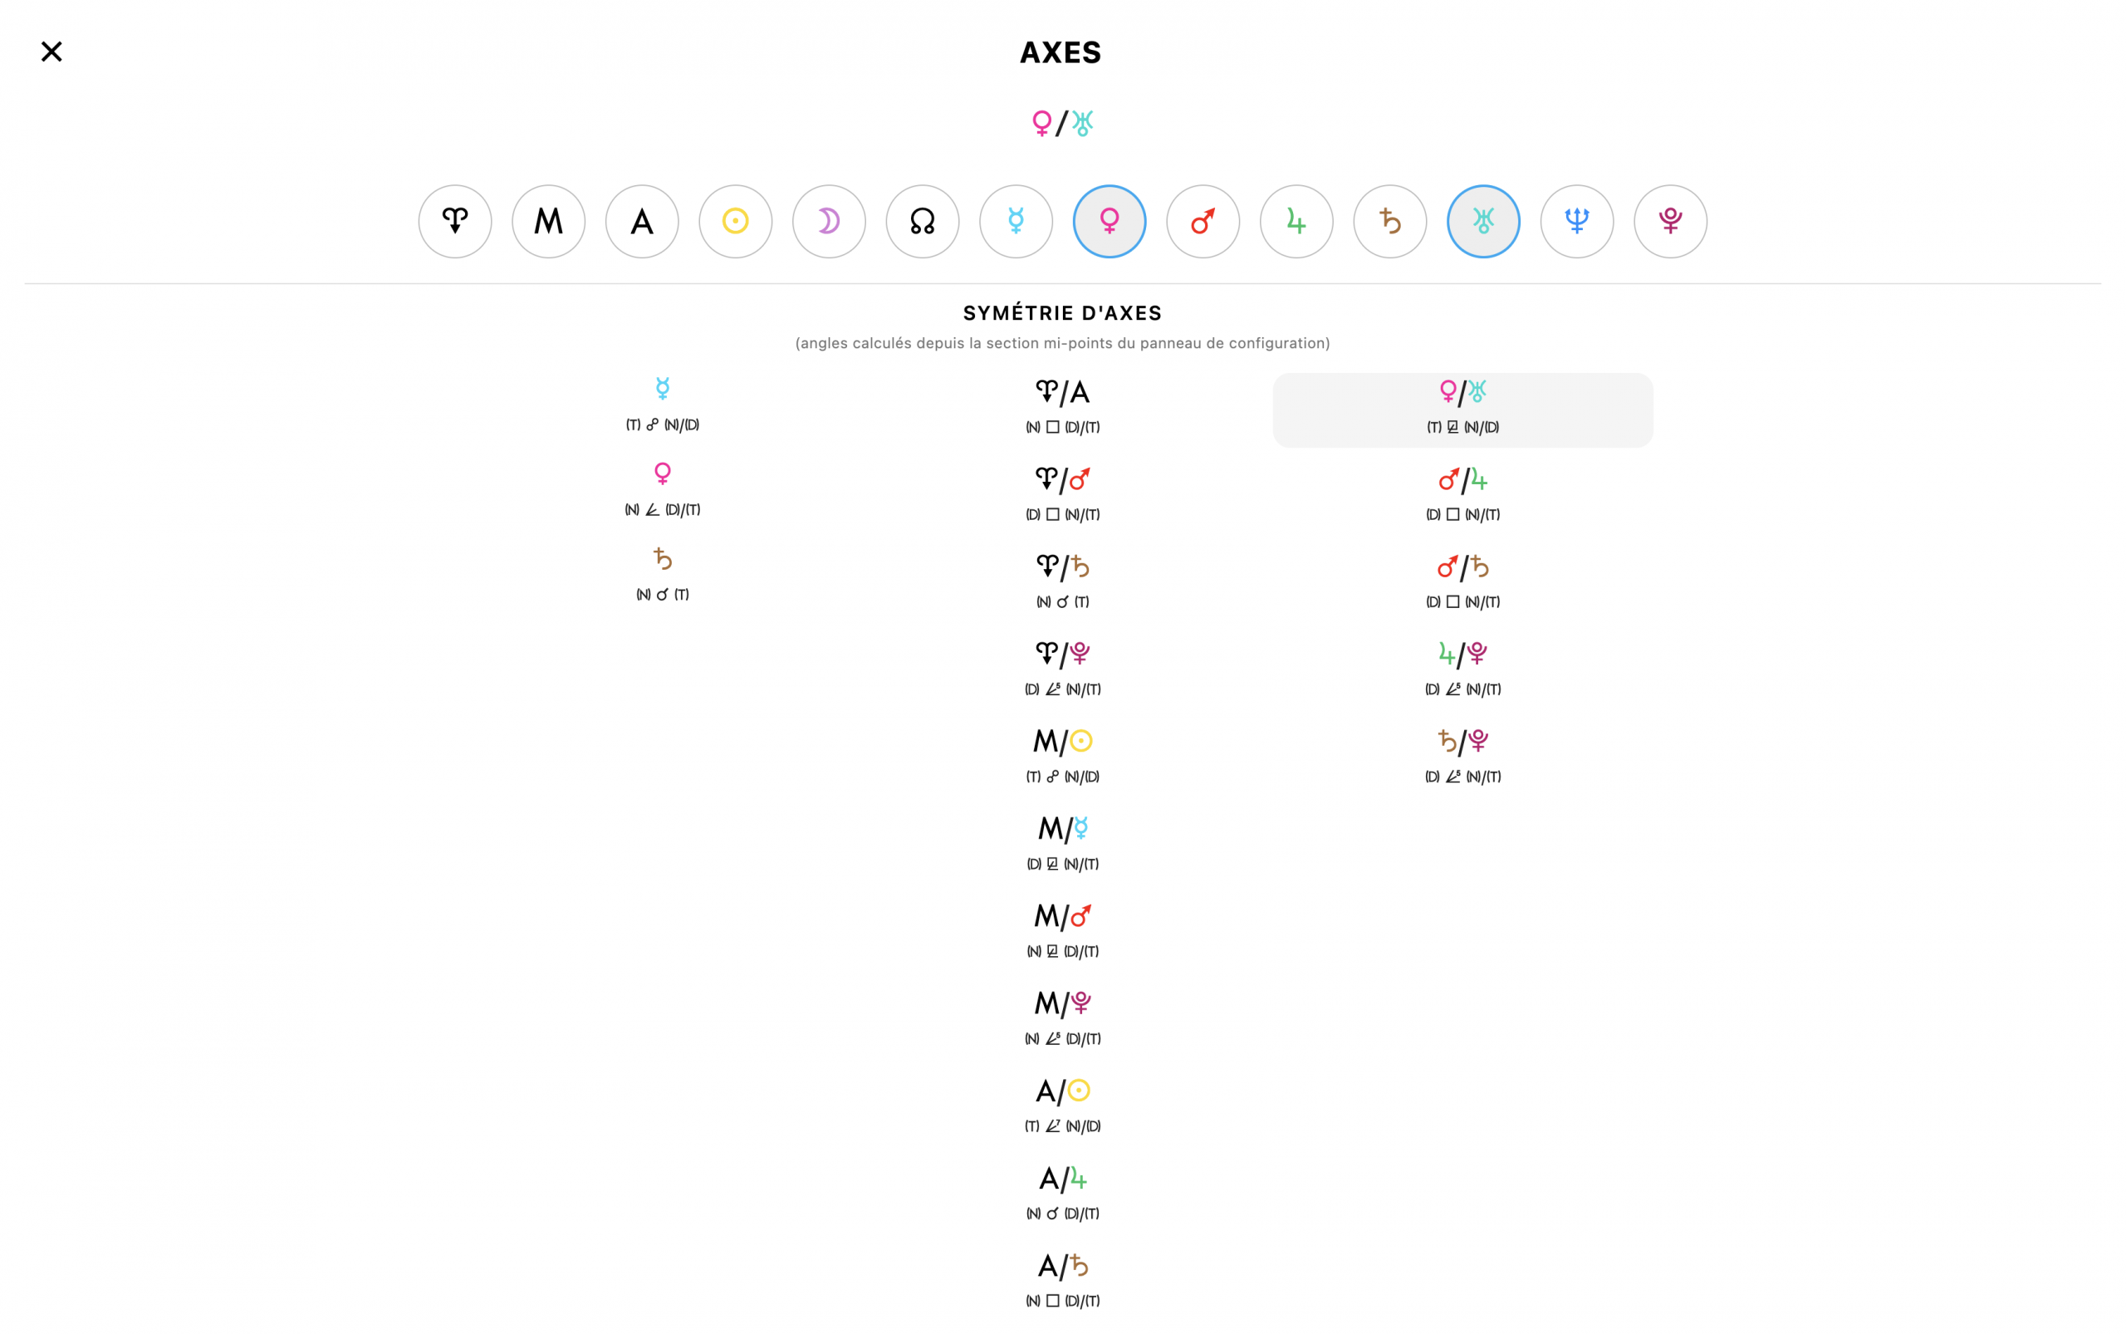Choose the Lunar Node icon
The image size is (2126, 1334).
[923, 222]
